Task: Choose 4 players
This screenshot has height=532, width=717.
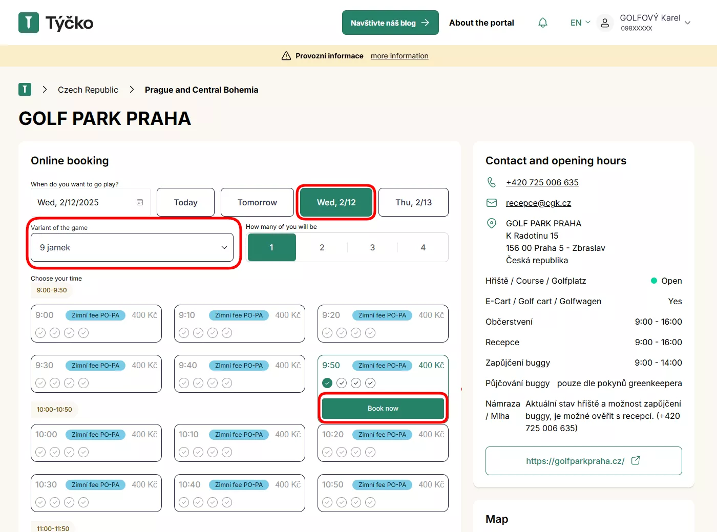Action: pyautogui.click(x=423, y=247)
